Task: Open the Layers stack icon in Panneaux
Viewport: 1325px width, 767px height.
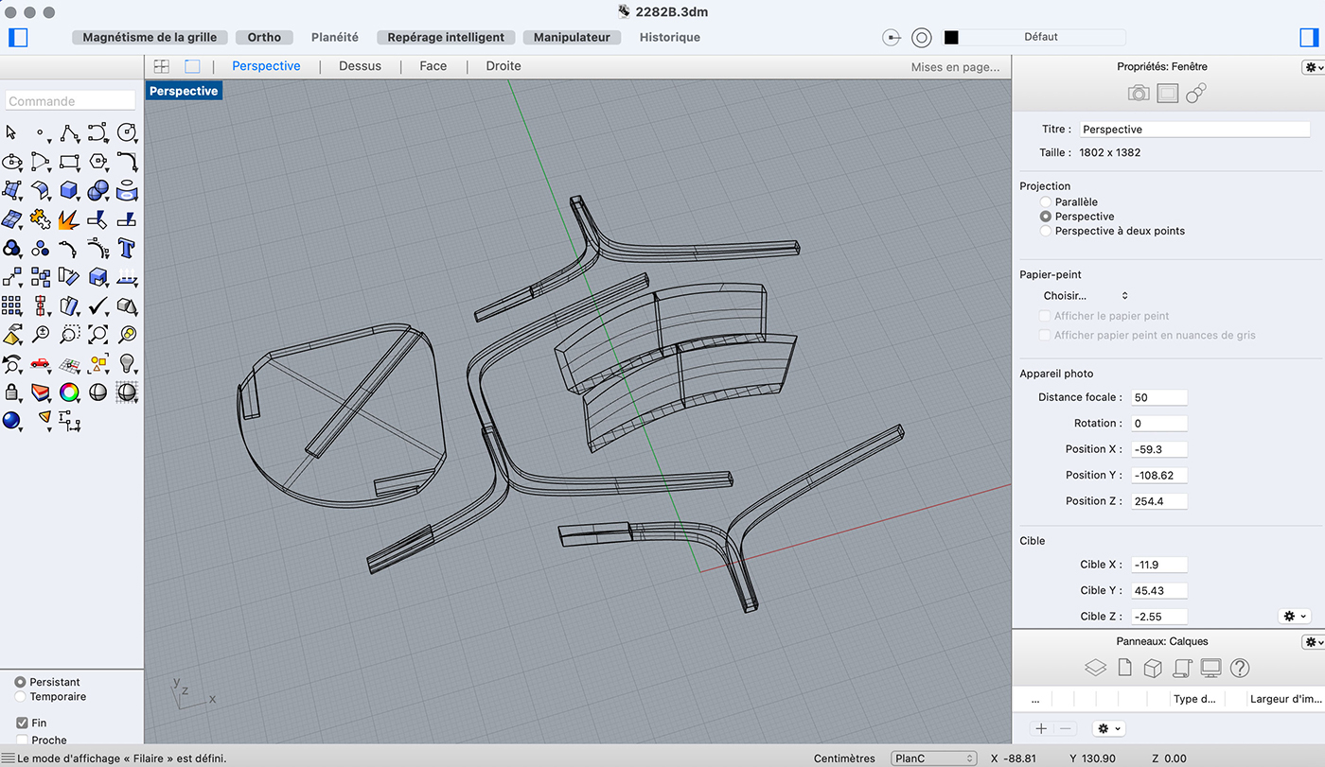Action: tap(1095, 668)
